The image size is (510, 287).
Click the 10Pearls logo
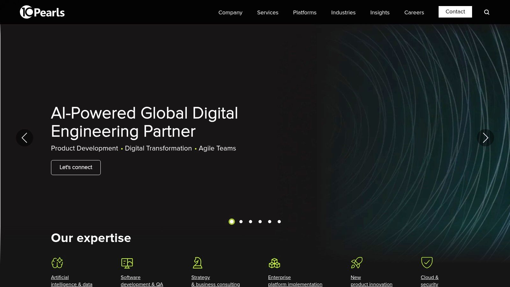point(42,12)
